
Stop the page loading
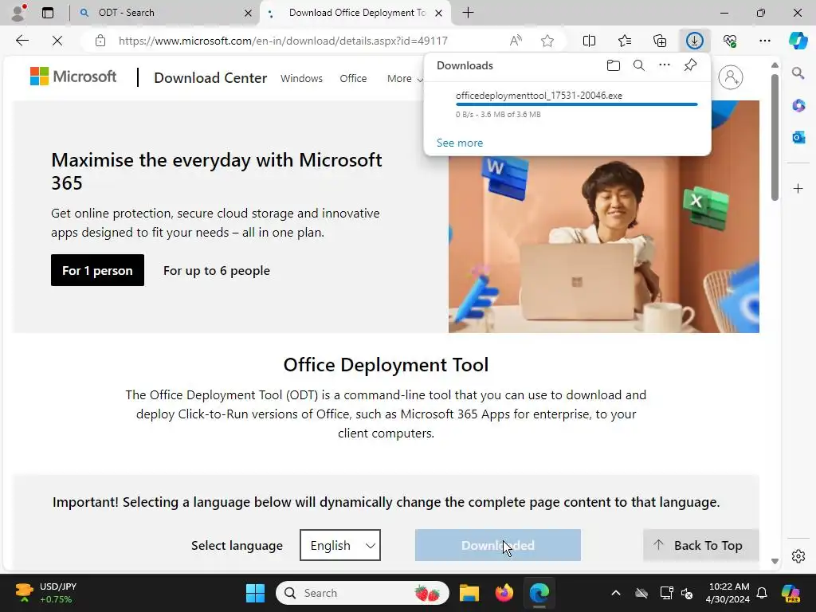point(57,41)
